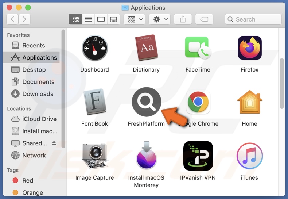
Task: Open Network in the sidebar
Action: click(31, 156)
